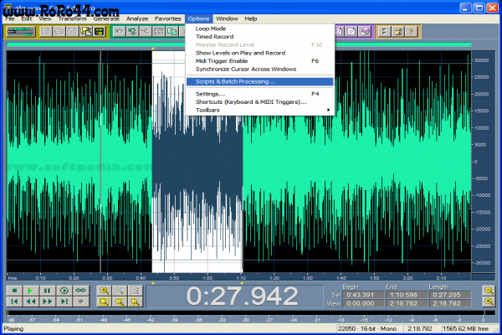
Task: Click the Open file toolbar icon
Action: (x=59, y=32)
